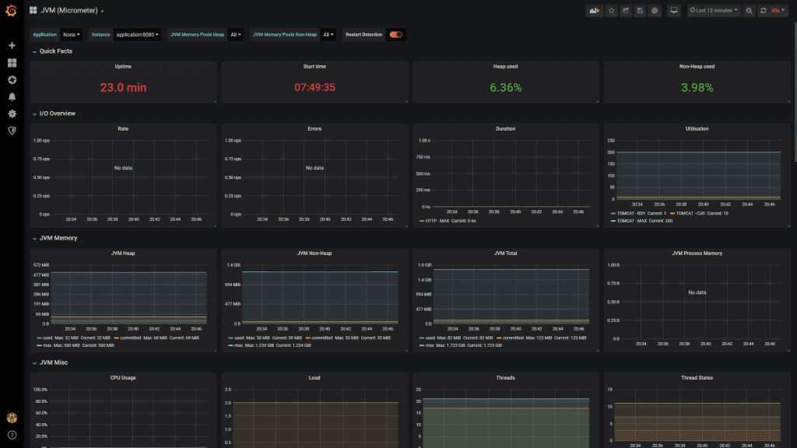This screenshot has height=448, width=797.
Task: Open the Explore compass icon in sidebar
Action: (12, 79)
